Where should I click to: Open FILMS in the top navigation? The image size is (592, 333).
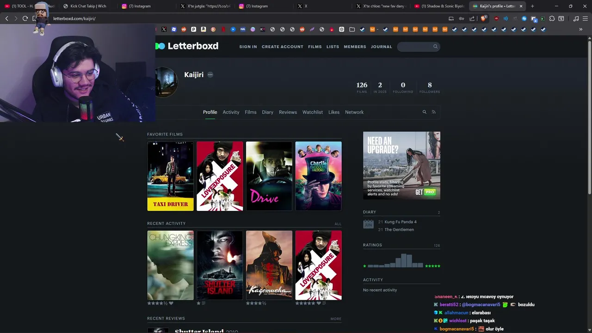coord(315,47)
